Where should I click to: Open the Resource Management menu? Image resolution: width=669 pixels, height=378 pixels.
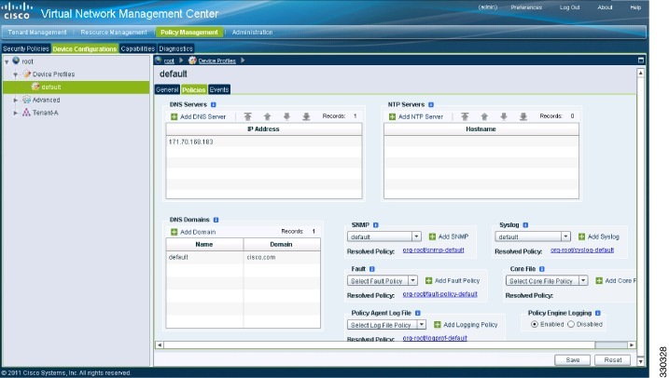tap(114, 33)
